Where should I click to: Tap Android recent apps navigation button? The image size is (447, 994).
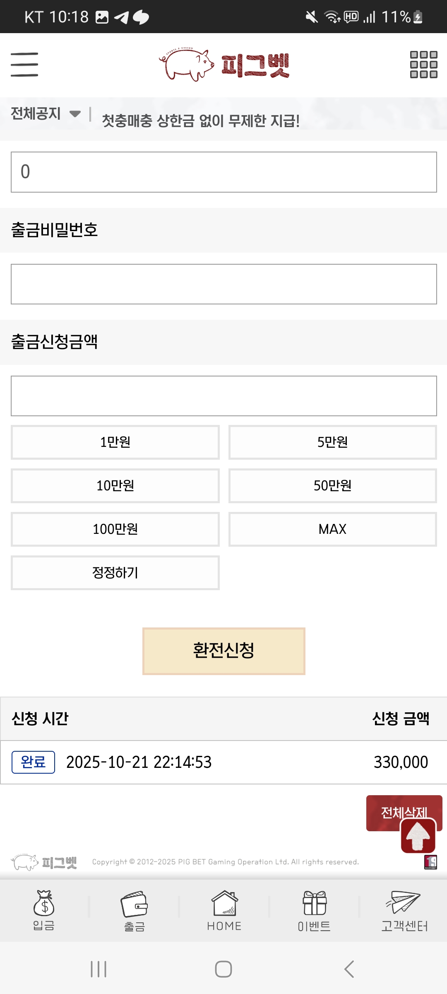(x=99, y=969)
